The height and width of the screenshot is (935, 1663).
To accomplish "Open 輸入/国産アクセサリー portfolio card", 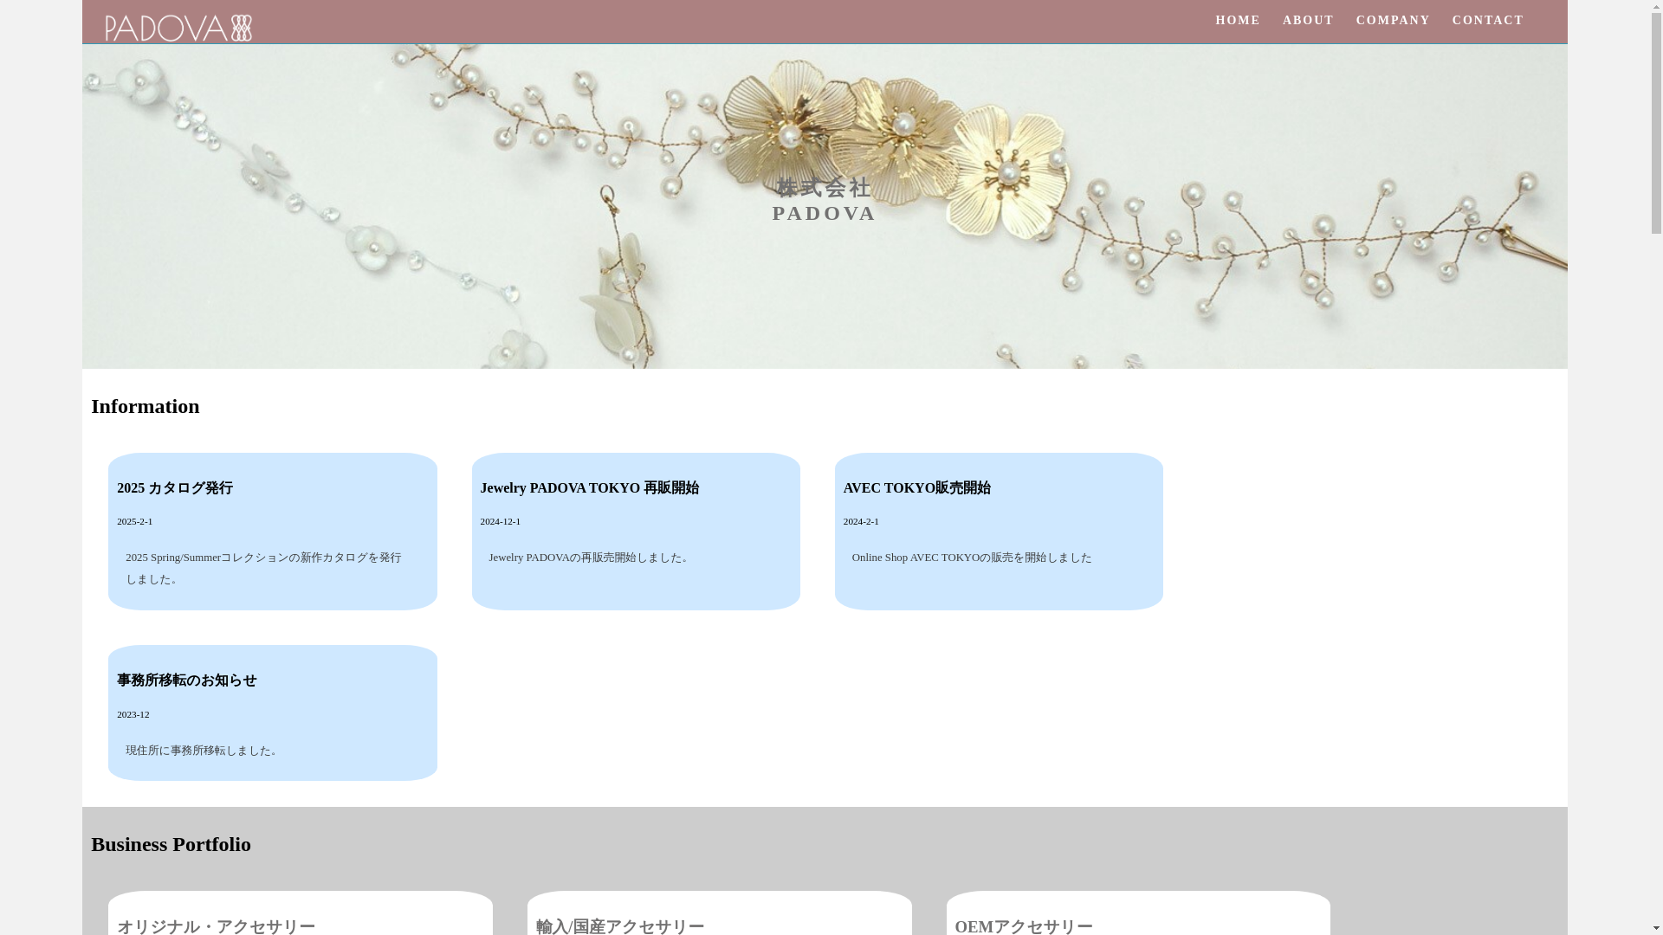I will point(719,912).
